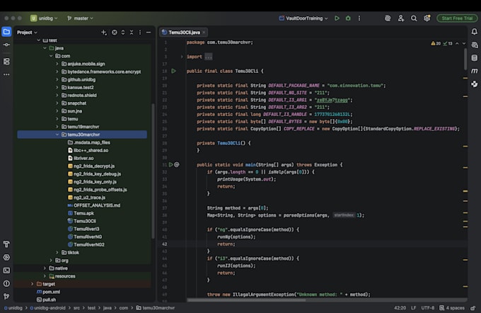Select opened file target icon
Image resolution: width=481 pixels, height=313 pixels.
(114, 33)
